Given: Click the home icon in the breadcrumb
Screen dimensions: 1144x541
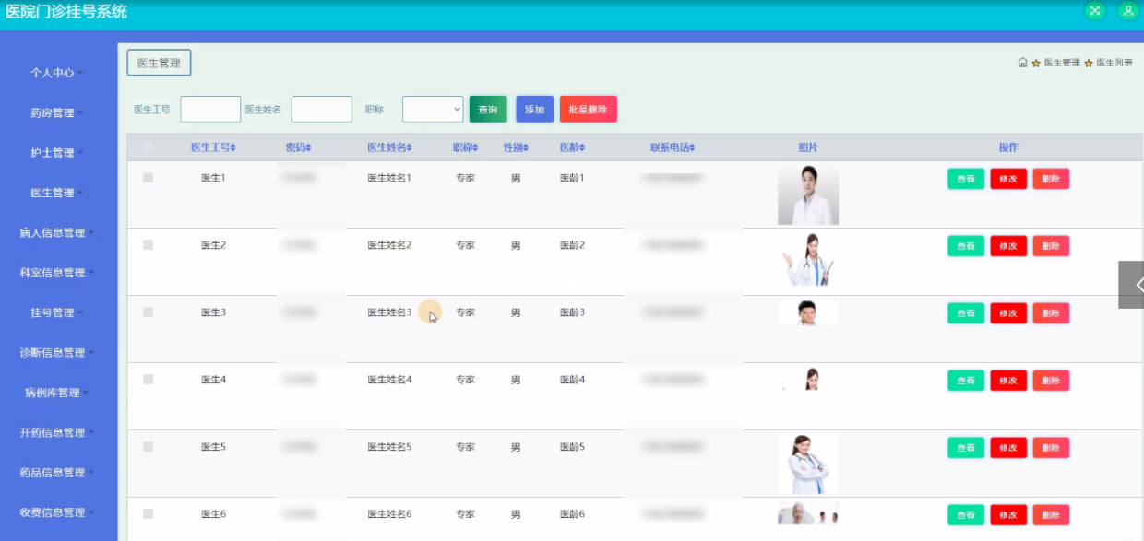Looking at the screenshot, I should point(1022,63).
